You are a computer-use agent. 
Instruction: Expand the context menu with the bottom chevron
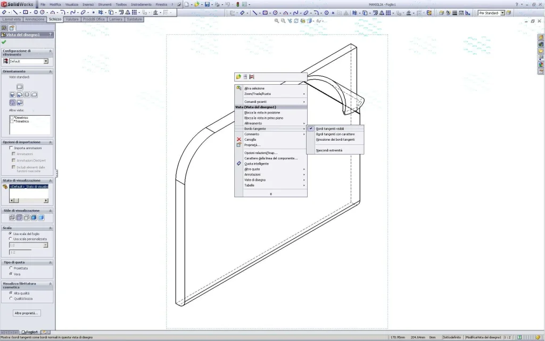(x=271, y=194)
